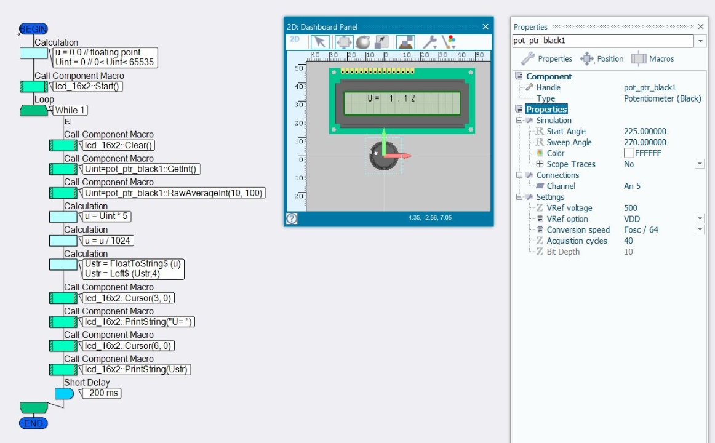
Task: Collapse the Settings tree group
Action: click(519, 197)
